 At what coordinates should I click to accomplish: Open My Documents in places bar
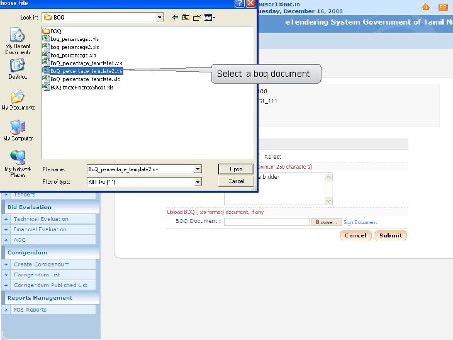(x=18, y=99)
